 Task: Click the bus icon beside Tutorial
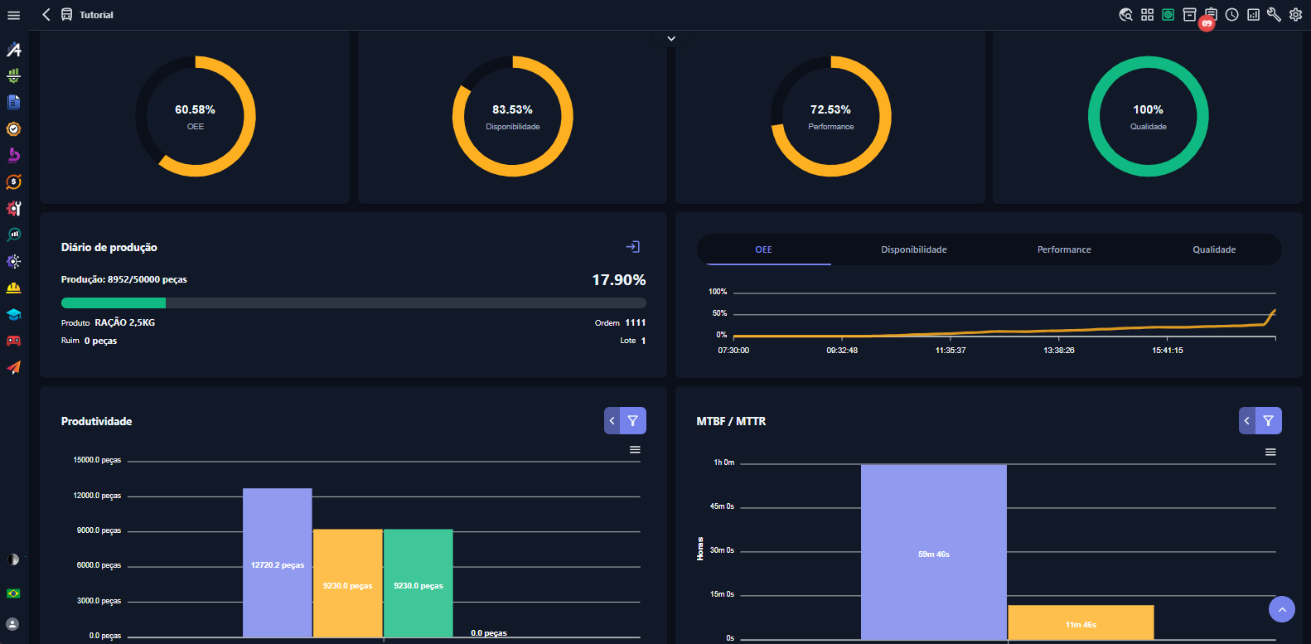(x=67, y=15)
